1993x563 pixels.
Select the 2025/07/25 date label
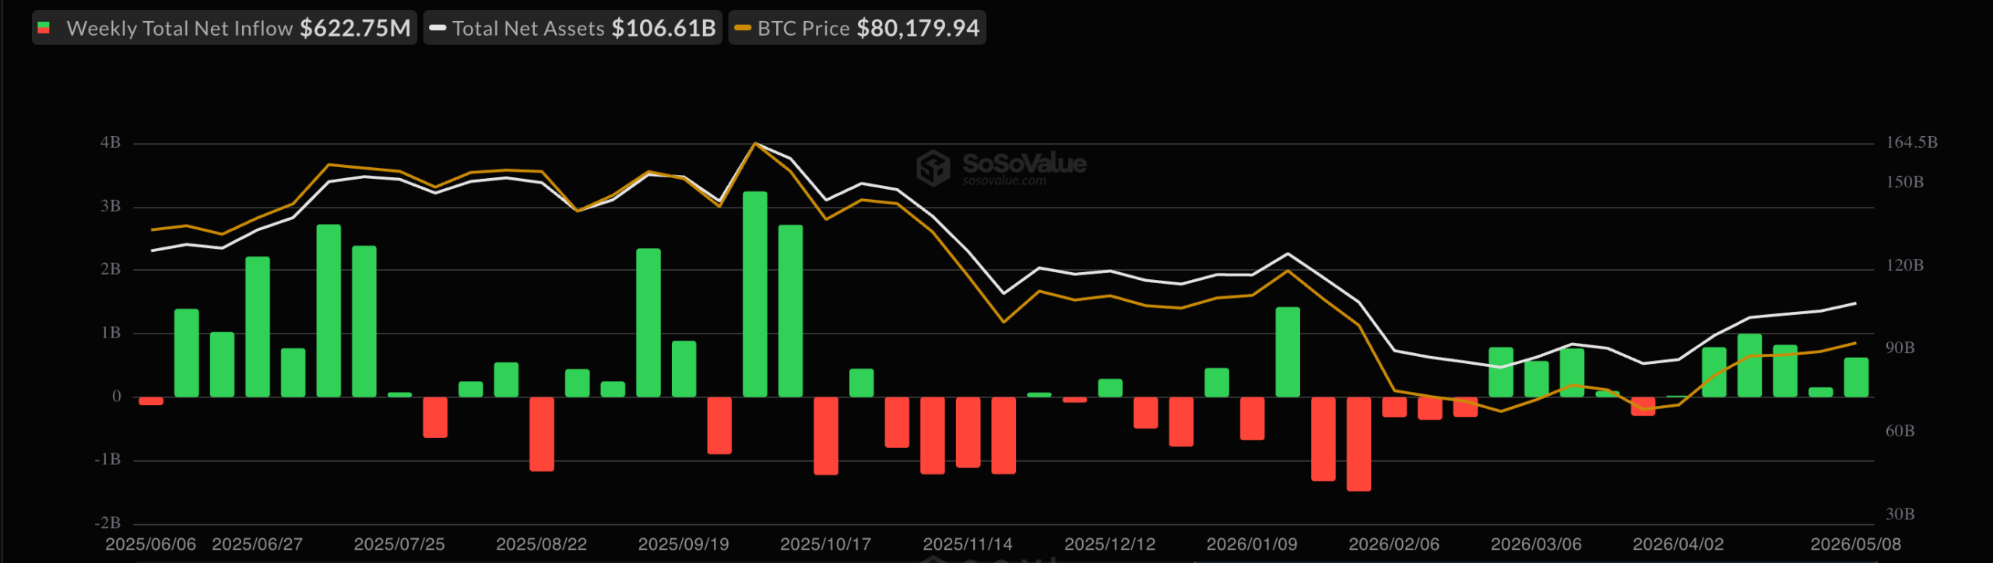click(x=399, y=544)
